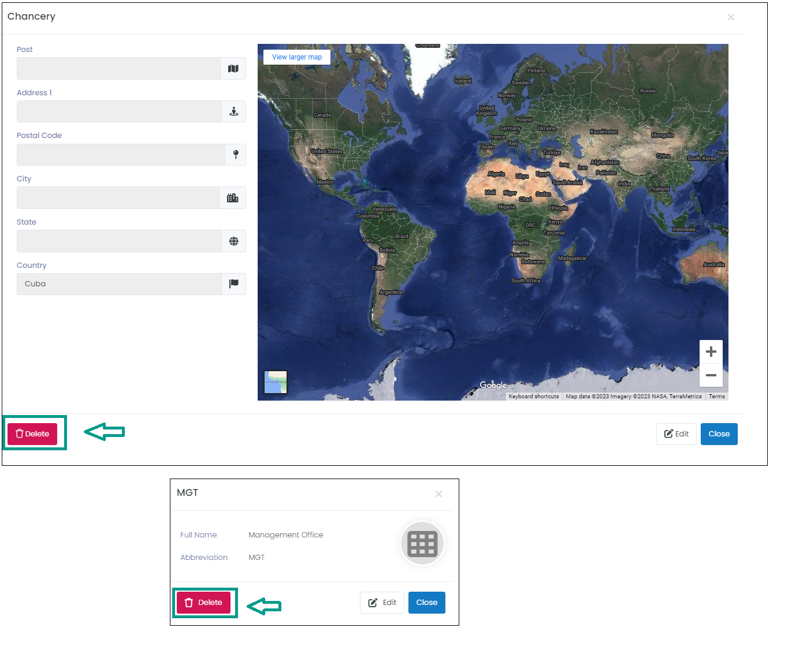Click the South Africa label on map
The height and width of the screenshot is (665, 803).
526,281
